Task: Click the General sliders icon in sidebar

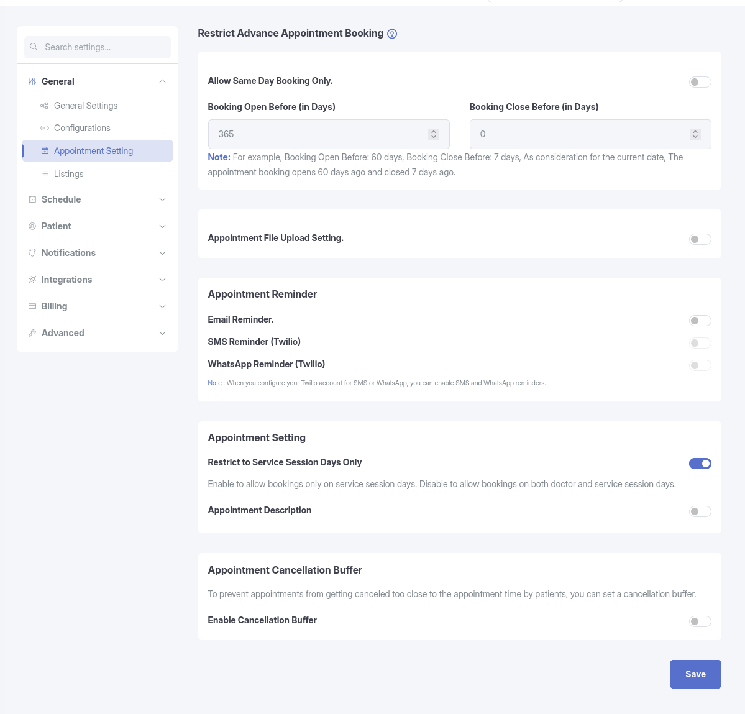Action: coord(32,81)
